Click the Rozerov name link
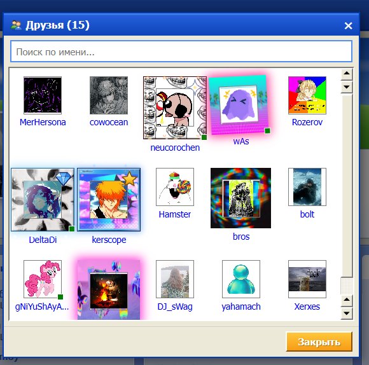 [x=307, y=122]
